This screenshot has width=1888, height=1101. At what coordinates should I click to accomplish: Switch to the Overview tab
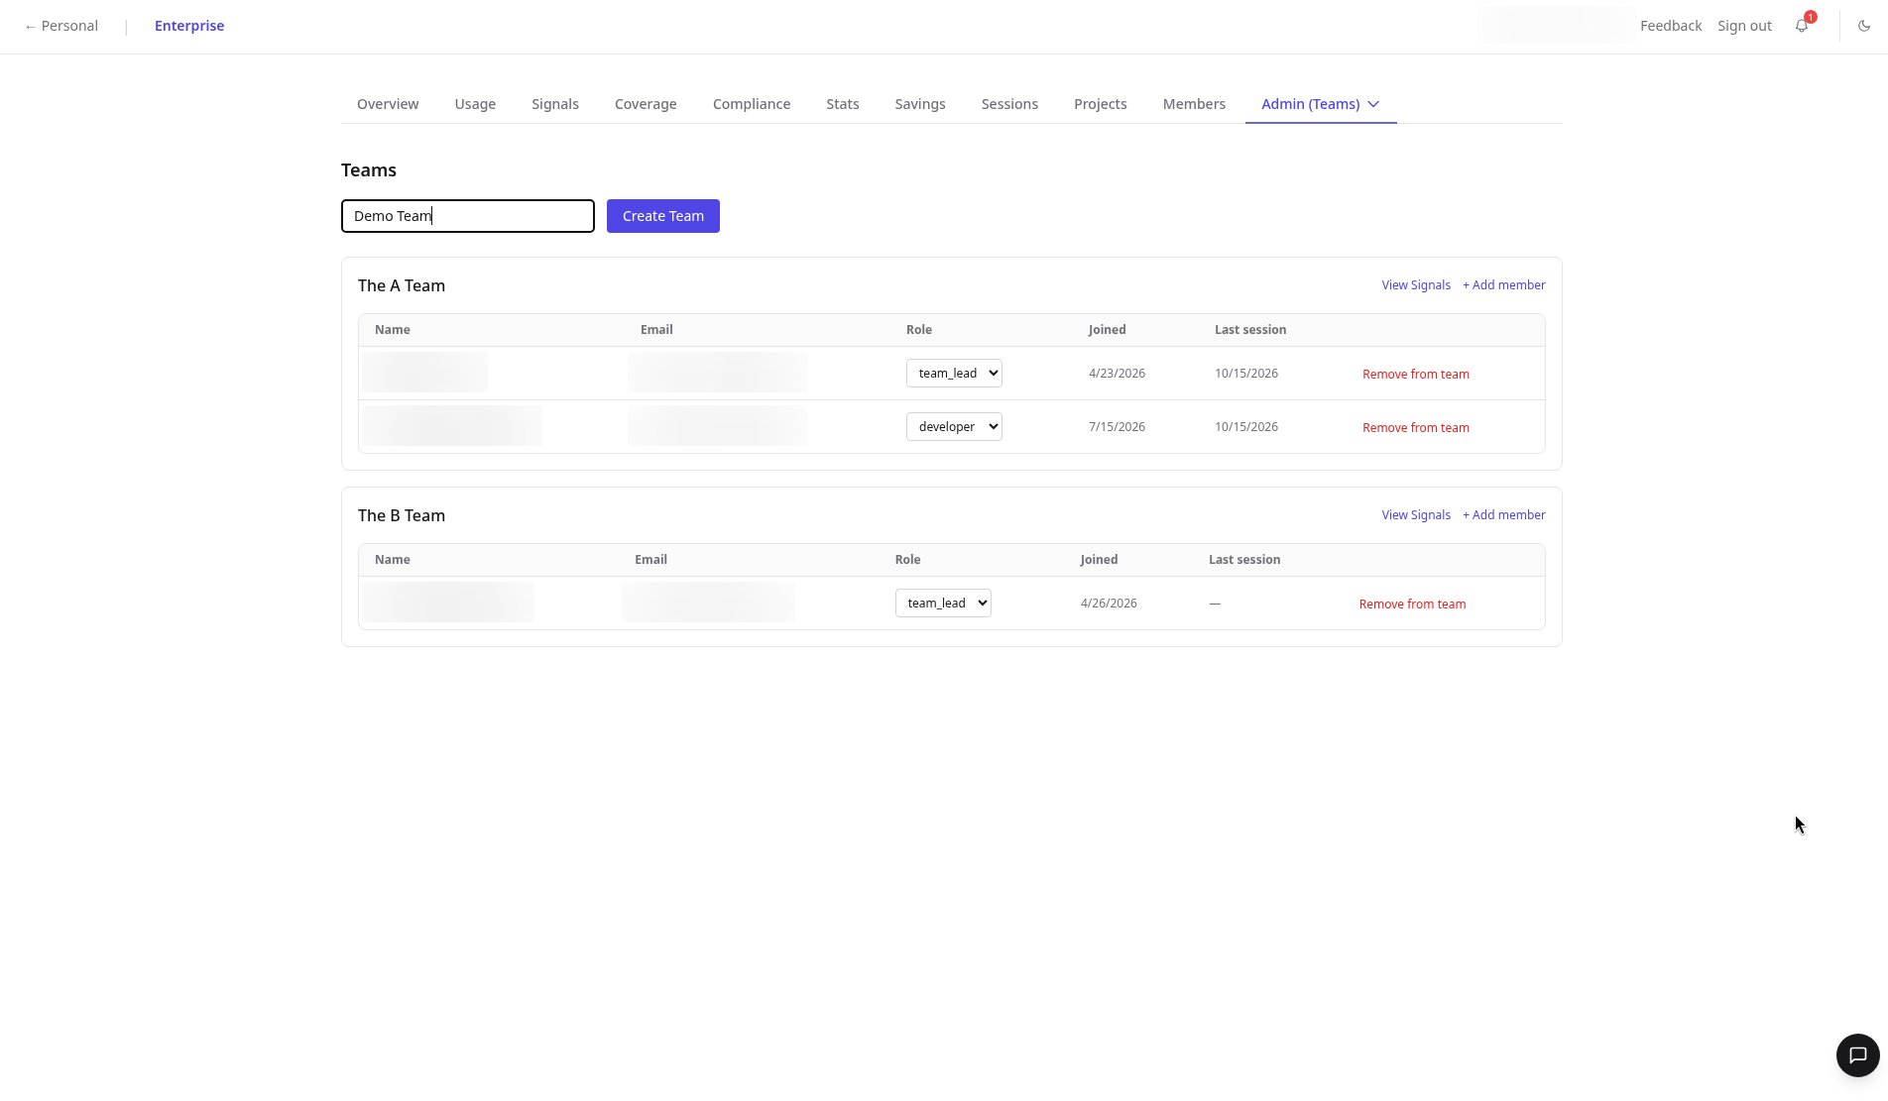(x=388, y=104)
